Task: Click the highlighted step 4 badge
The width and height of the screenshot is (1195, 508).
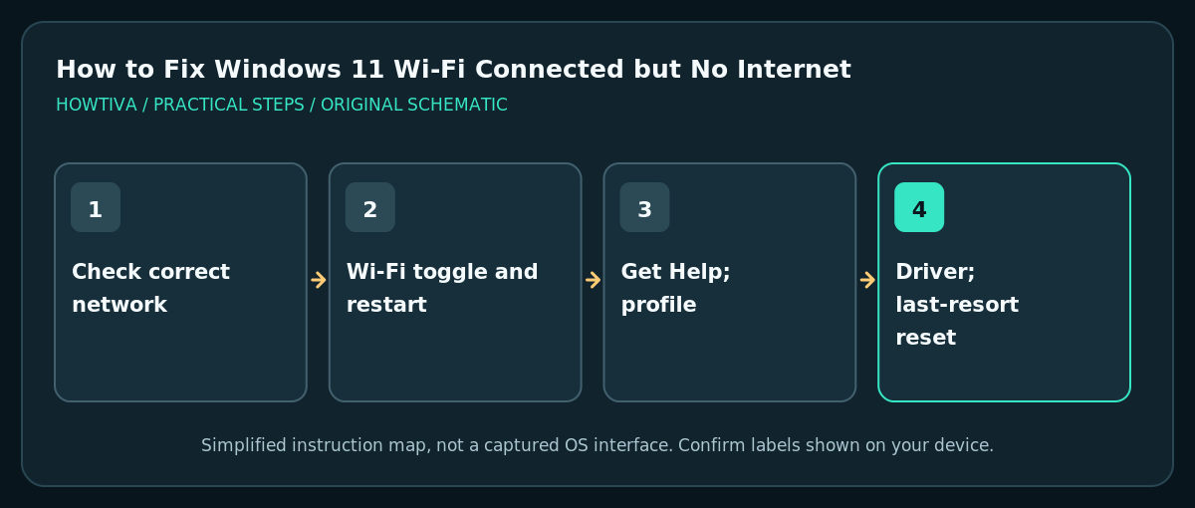Action: [x=919, y=207]
